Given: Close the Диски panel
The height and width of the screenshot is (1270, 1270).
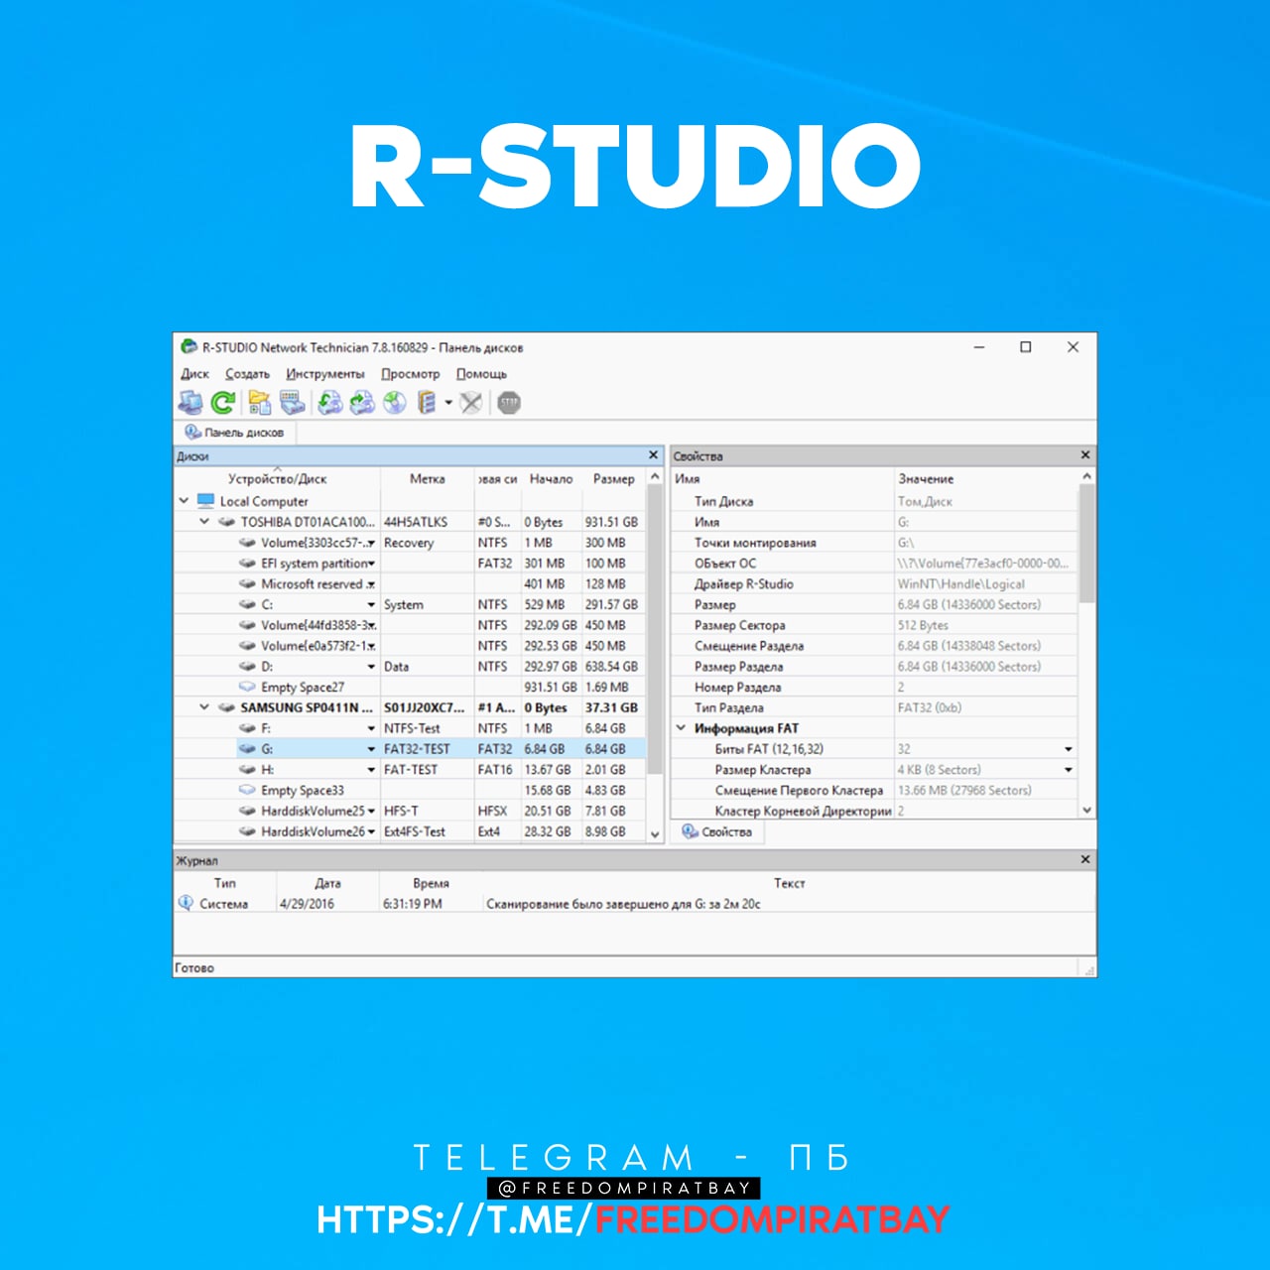Looking at the screenshot, I should coord(653,454).
